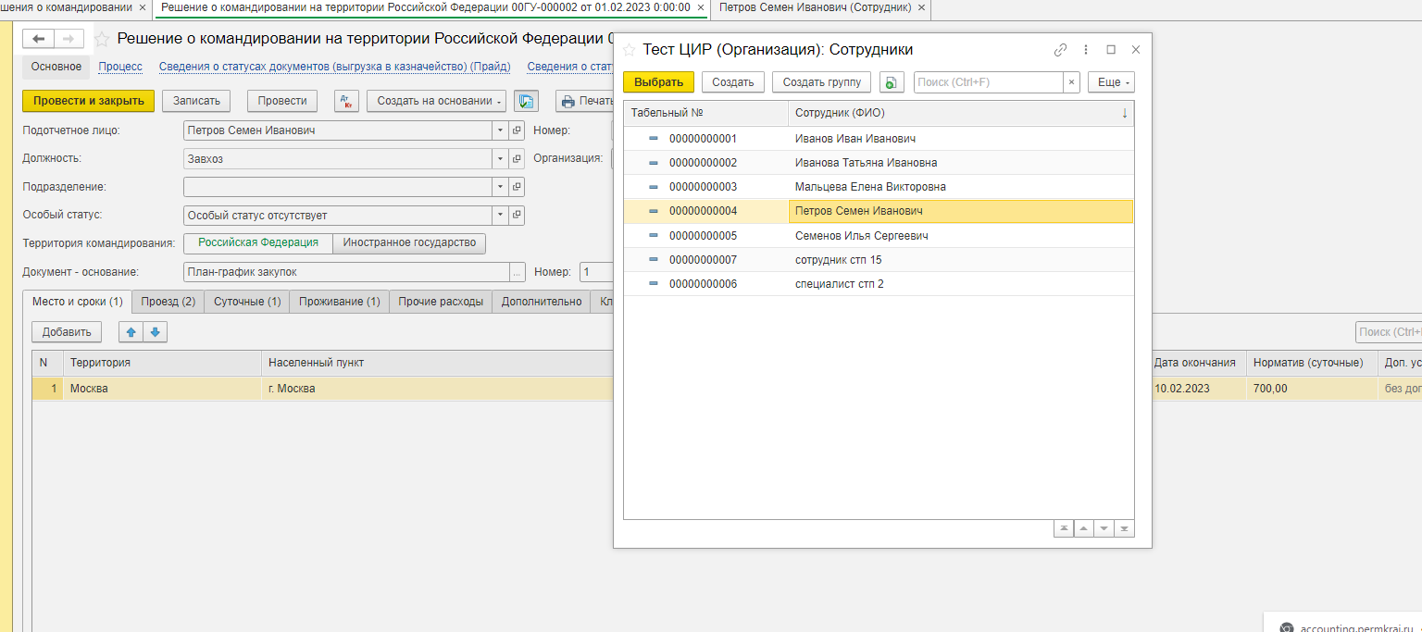This screenshot has width=1422, height=632.
Task: Click the Документ - основание input field
Action: coord(347,272)
